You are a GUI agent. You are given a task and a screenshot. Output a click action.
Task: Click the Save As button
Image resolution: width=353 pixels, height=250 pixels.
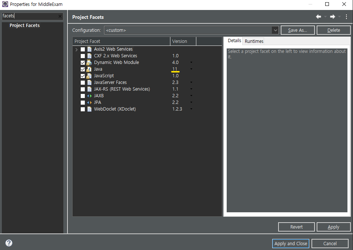pos(297,30)
